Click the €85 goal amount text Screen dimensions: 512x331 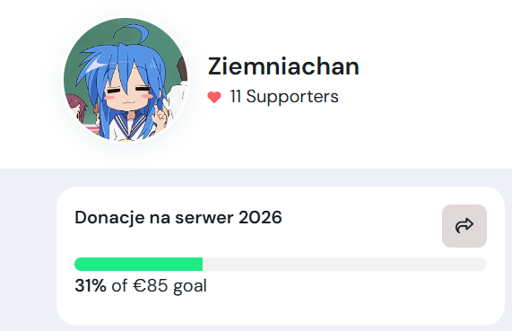[151, 285]
